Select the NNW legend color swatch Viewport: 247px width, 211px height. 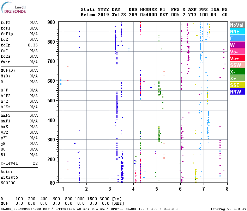[237, 91]
